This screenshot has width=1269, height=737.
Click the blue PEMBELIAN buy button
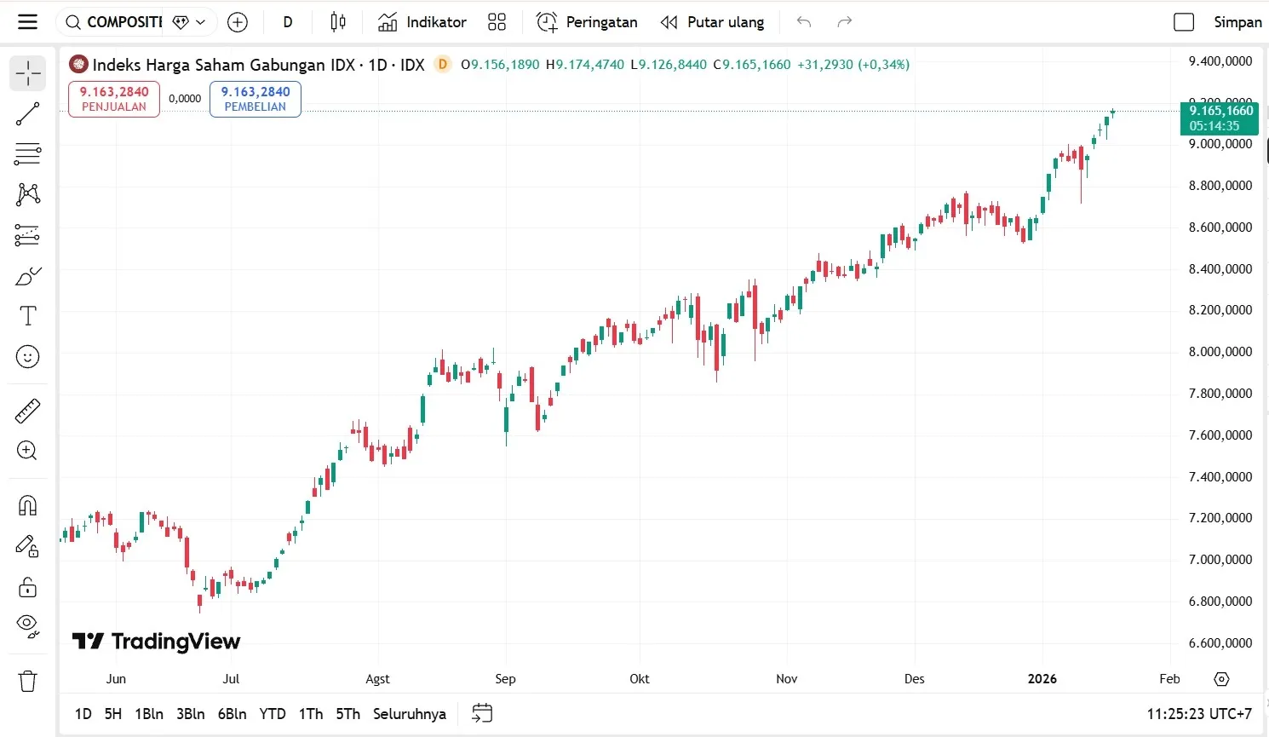tap(255, 99)
